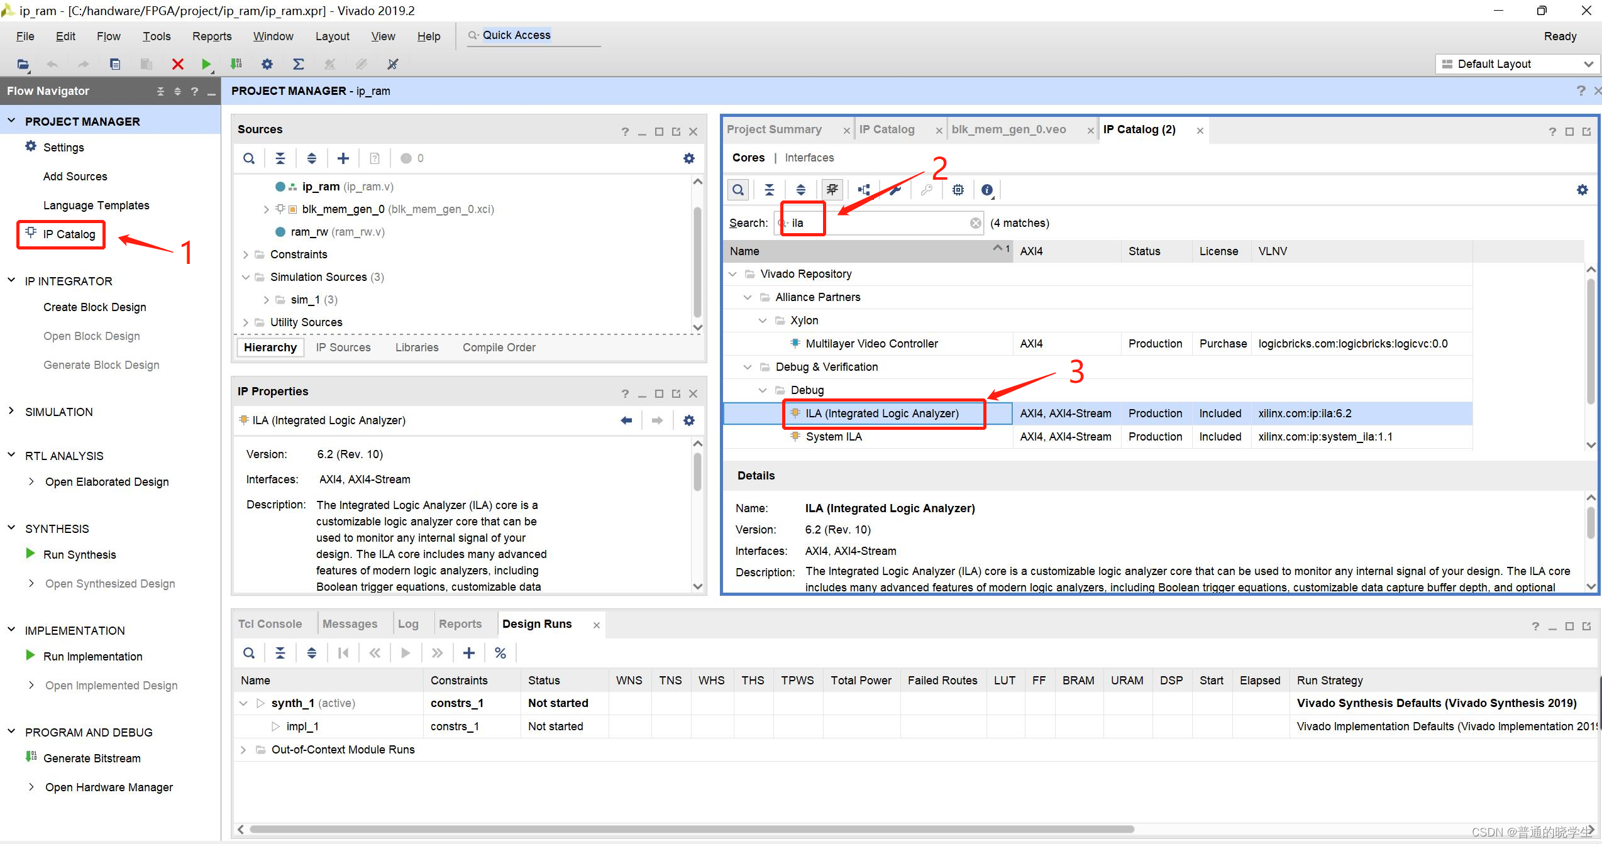Click Add Sources plus icon in Sources panel

[343, 158]
